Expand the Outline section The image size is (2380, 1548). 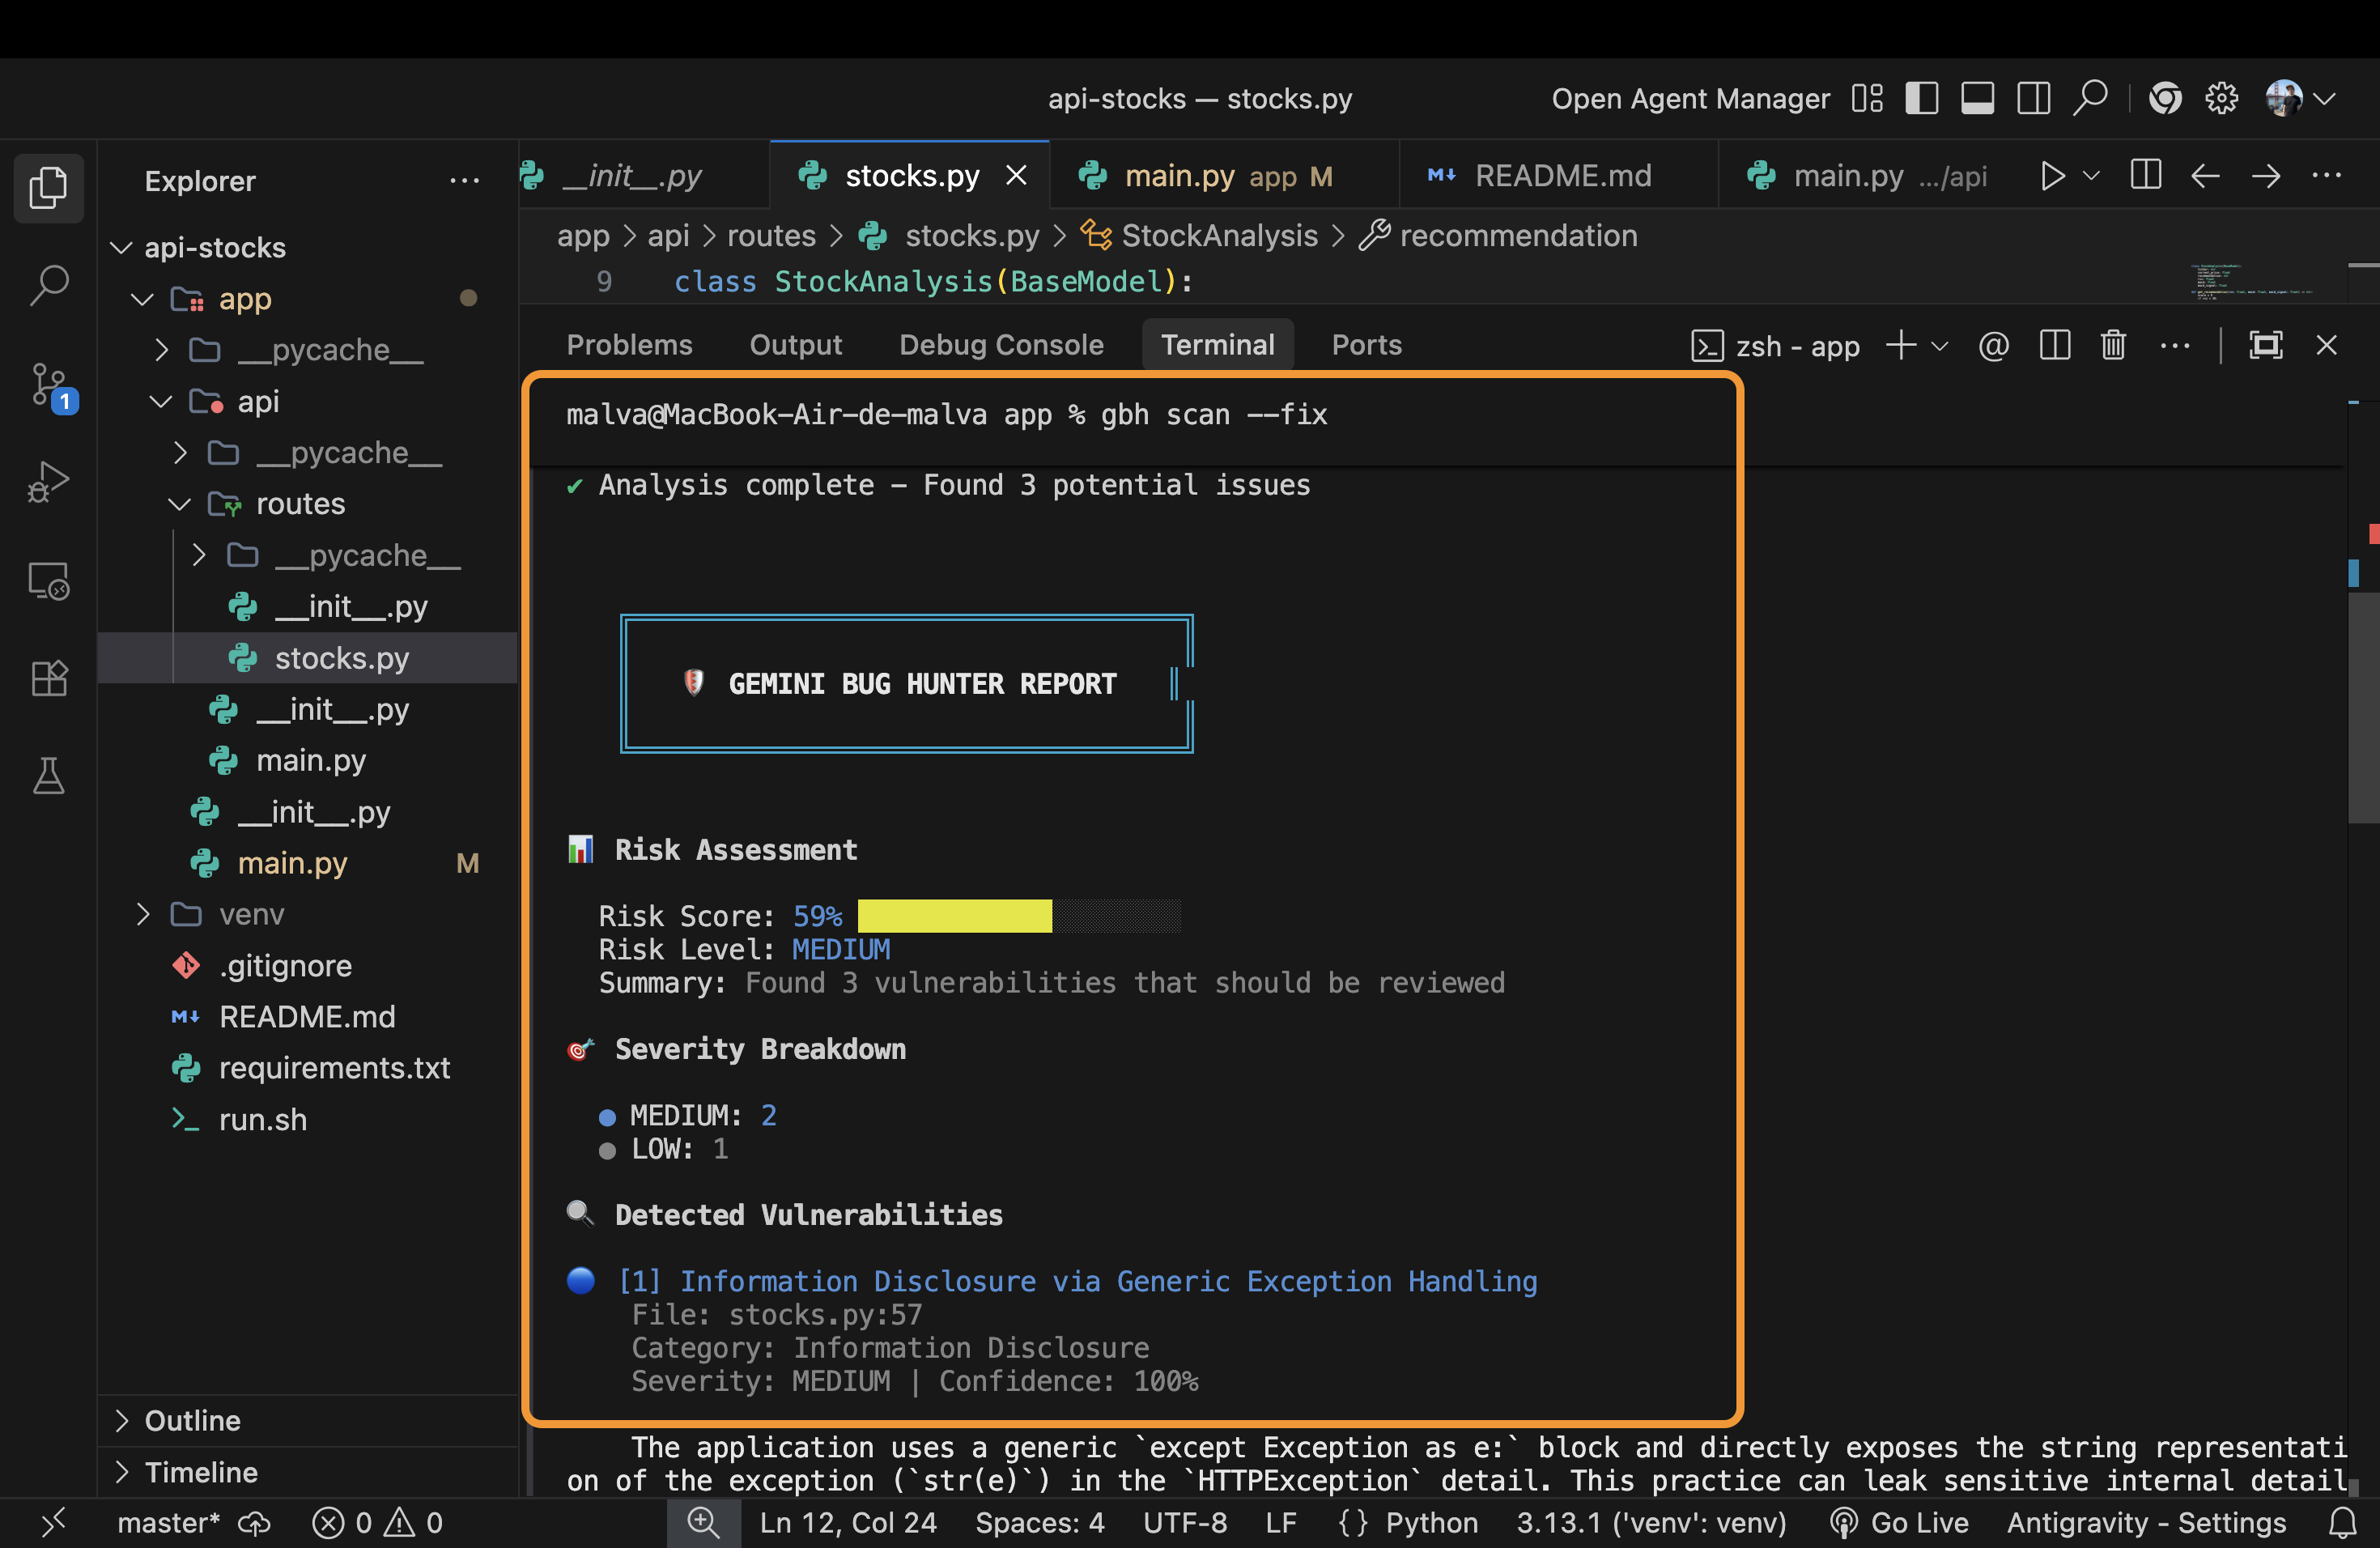[192, 1420]
